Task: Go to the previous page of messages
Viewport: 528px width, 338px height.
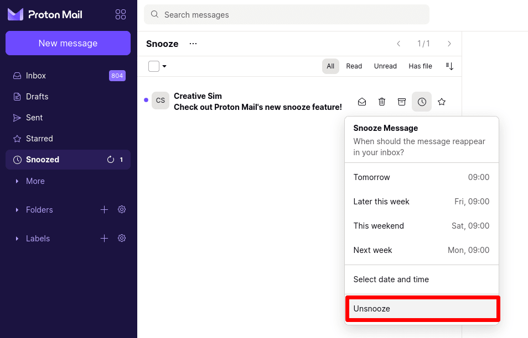Action: (x=398, y=44)
